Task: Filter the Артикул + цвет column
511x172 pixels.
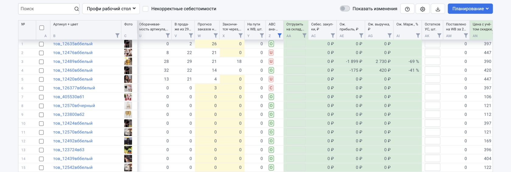Action: 117,36
